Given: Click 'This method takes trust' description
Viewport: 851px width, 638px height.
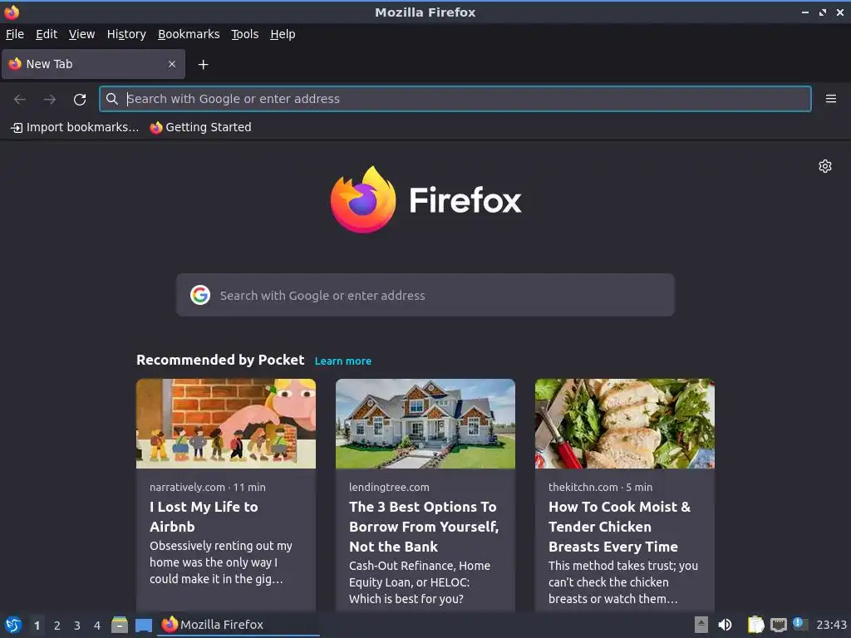Looking at the screenshot, I should (623, 582).
